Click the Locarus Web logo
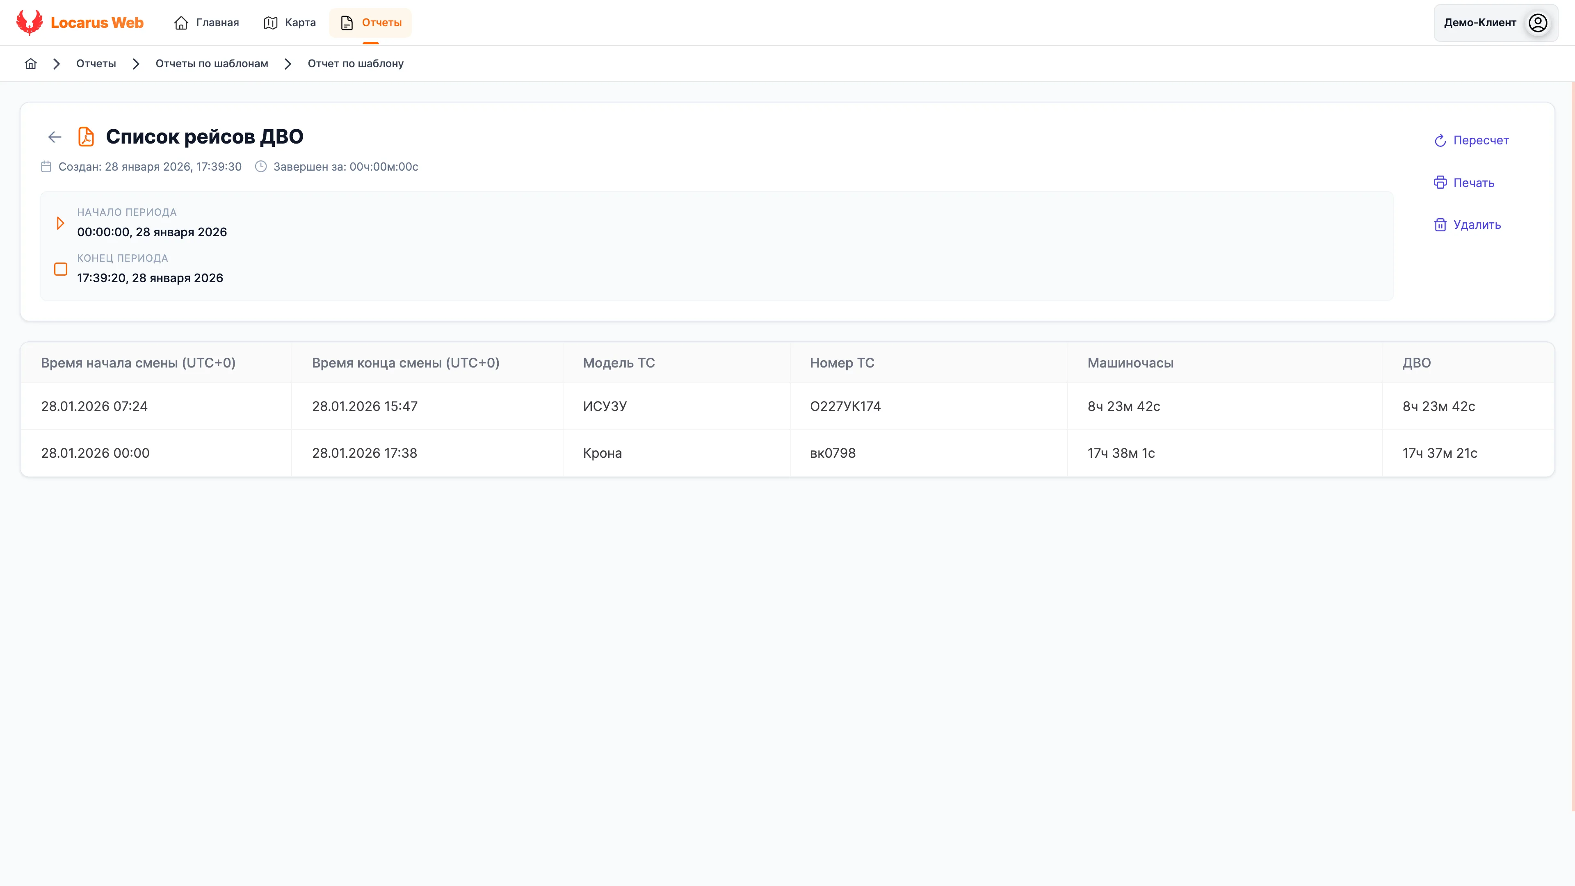 tap(80, 23)
